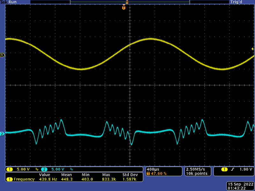The width and height of the screenshot is (255, 191).
Task: Click the trigger source channel 1 badge
Action: [x=224, y=169]
